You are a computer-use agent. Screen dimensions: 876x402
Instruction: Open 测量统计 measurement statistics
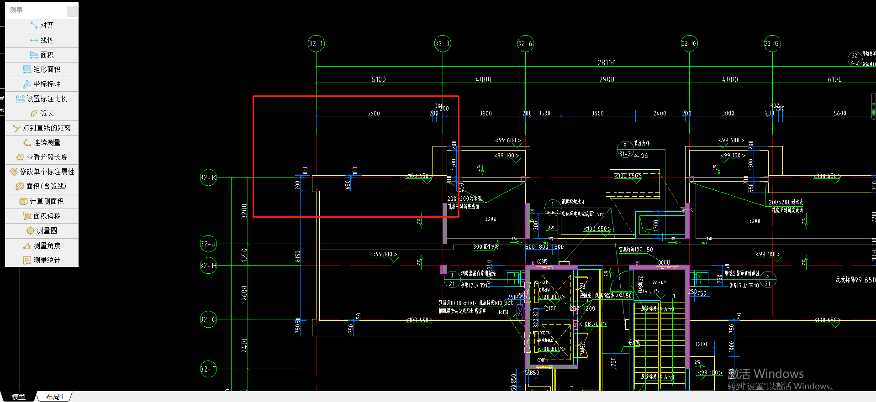42,260
